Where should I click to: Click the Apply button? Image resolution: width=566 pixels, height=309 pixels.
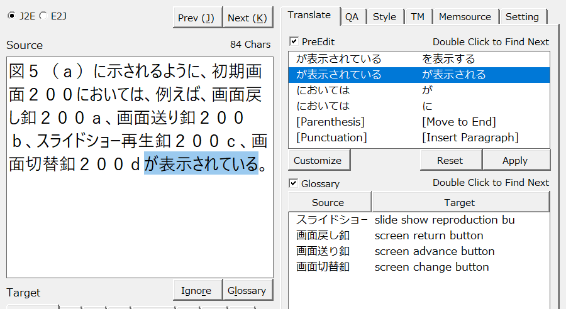point(515,160)
